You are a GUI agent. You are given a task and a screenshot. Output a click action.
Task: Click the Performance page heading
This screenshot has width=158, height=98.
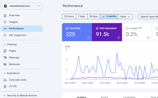click(73, 6)
